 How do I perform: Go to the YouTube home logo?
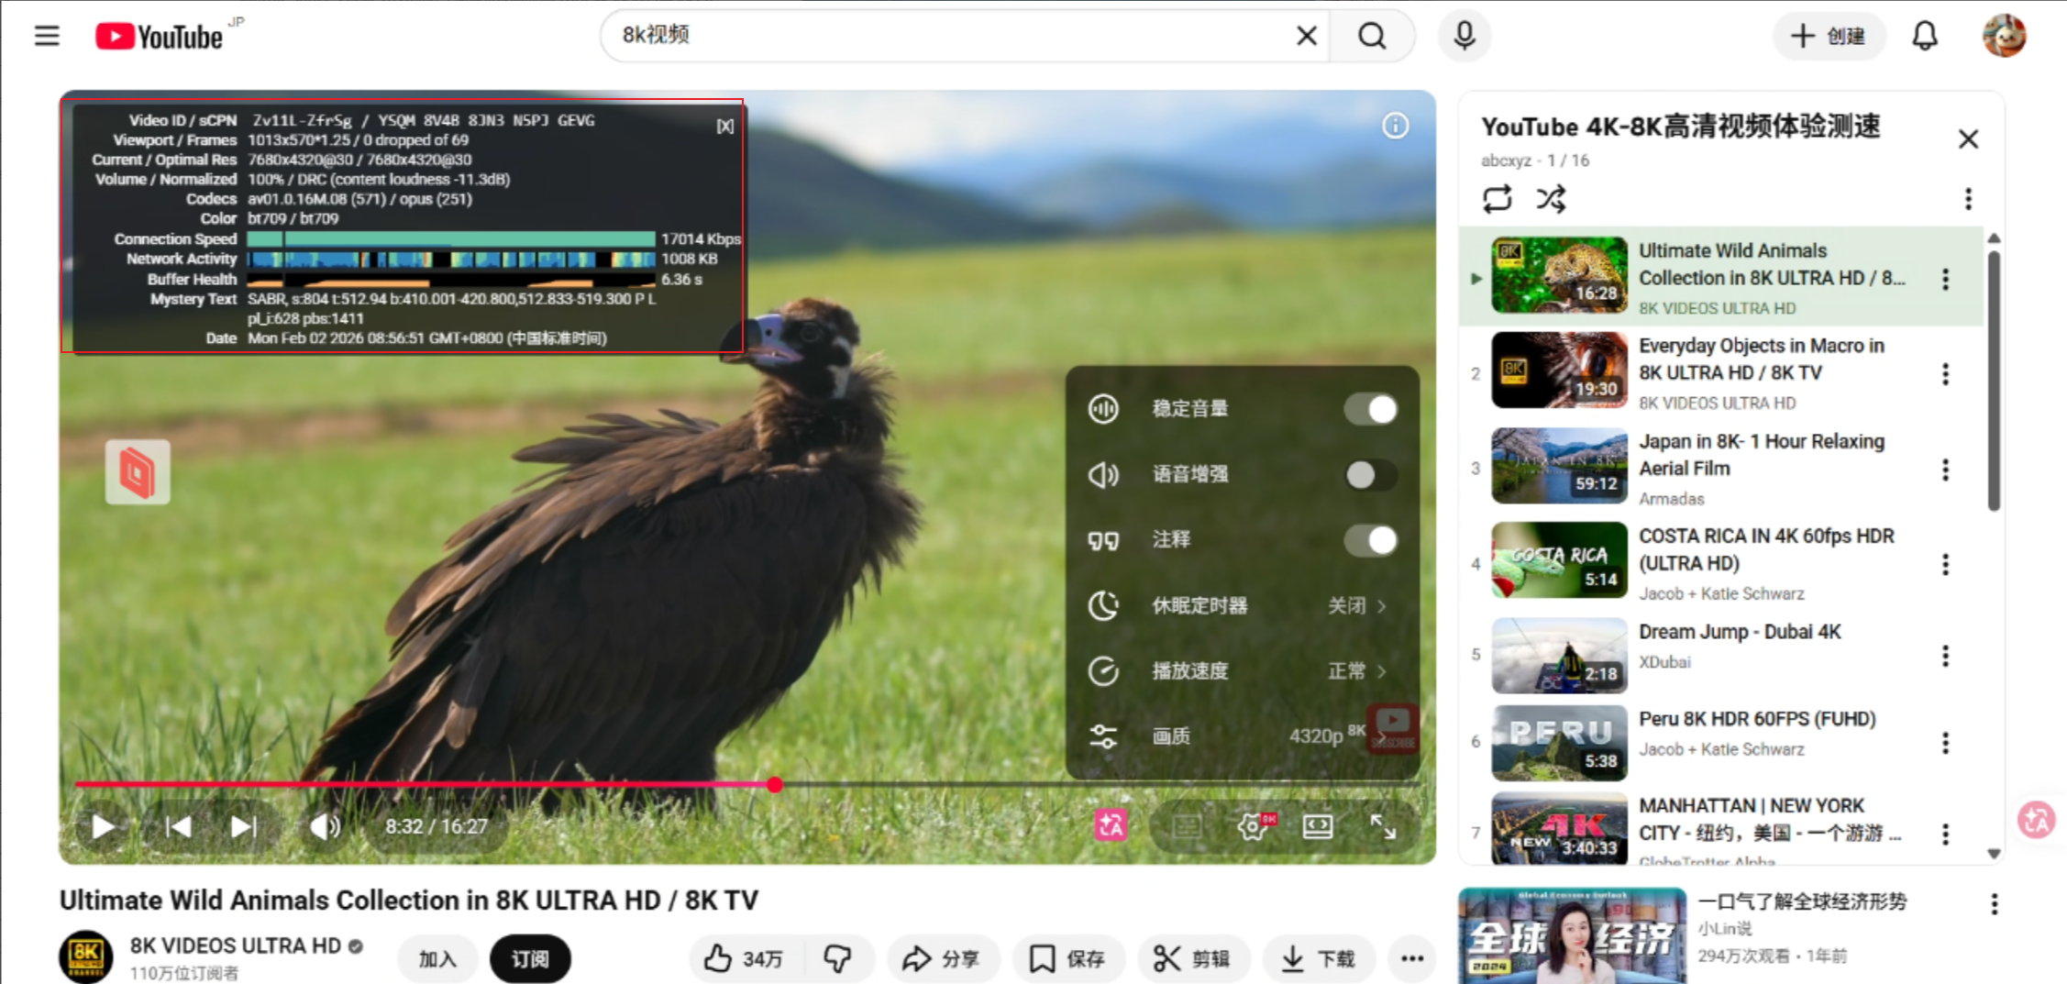pyautogui.click(x=160, y=37)
